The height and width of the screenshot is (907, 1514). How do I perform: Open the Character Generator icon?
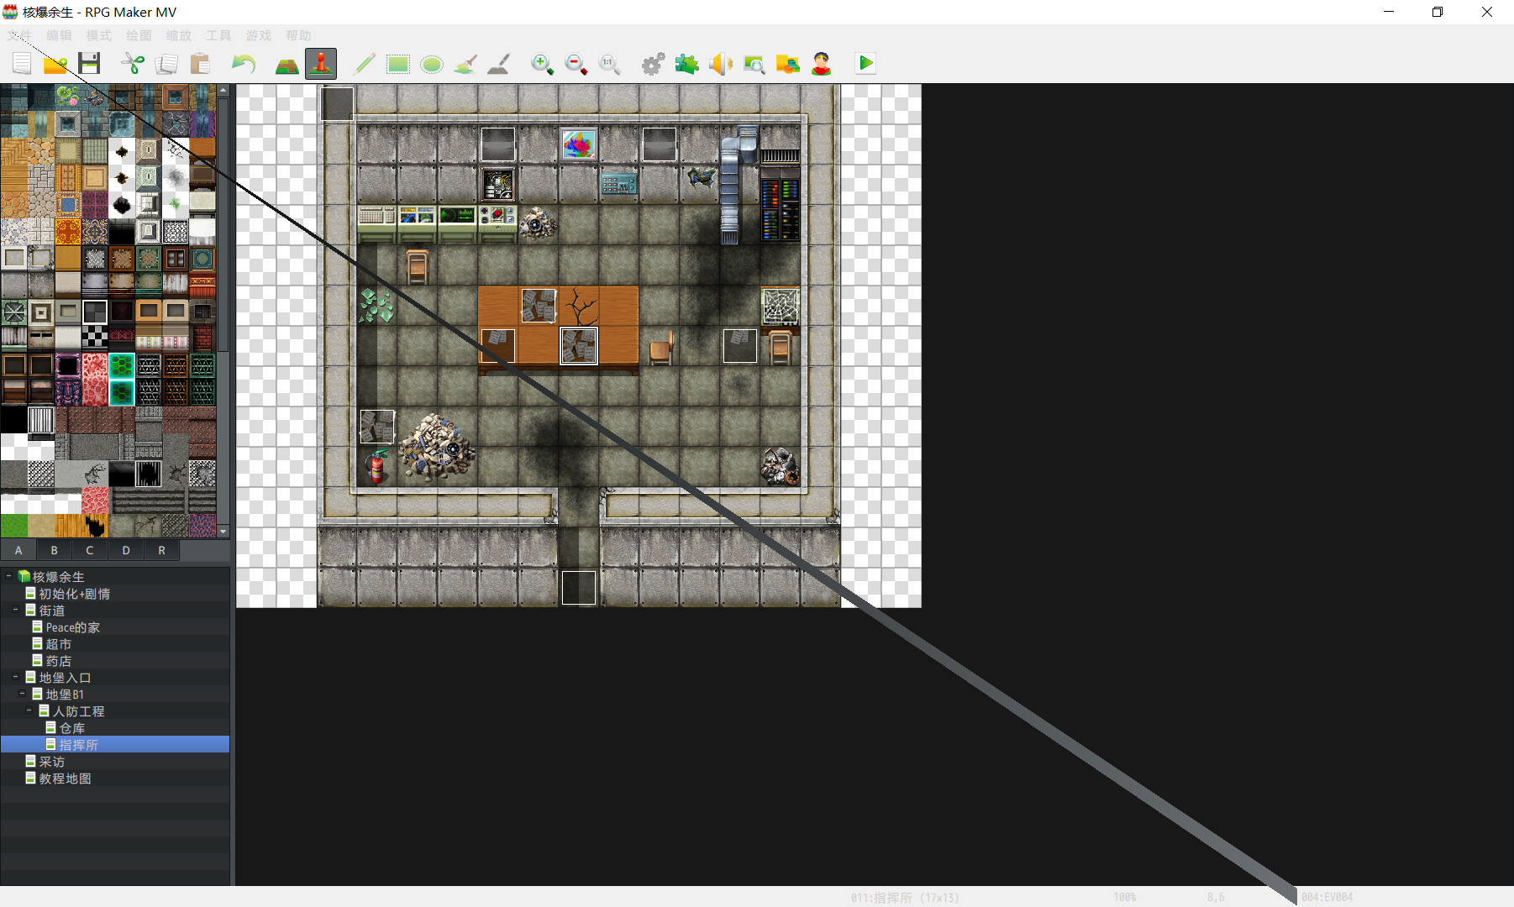(822, 64)
